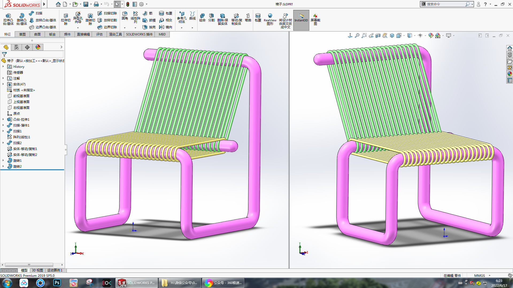The width and height of the screenshot is (513, 288).
Task: Select the 删除/保留实体 delete body tool
Action: pos(223,19)
